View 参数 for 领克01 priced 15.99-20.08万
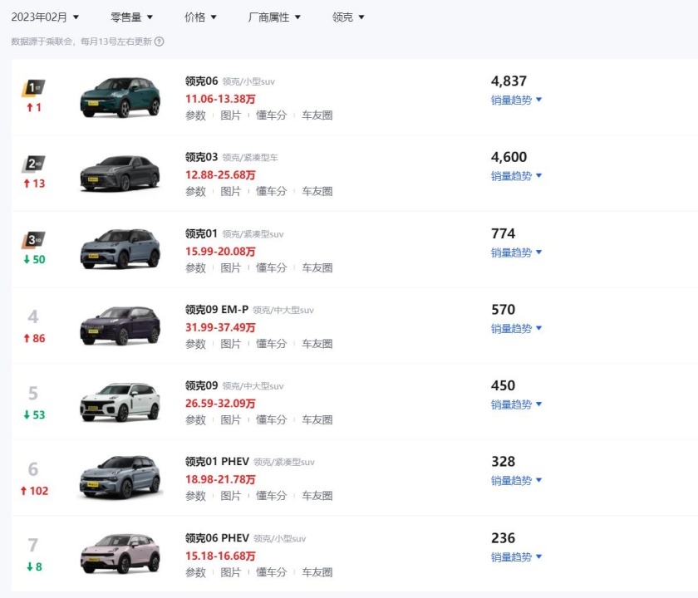Image resolution: width=698 pixels, height=598 pixels. click(x=195, y=267)
